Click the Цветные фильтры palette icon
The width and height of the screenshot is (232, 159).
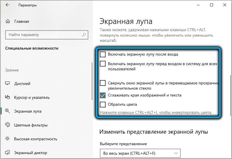point(8,125)
